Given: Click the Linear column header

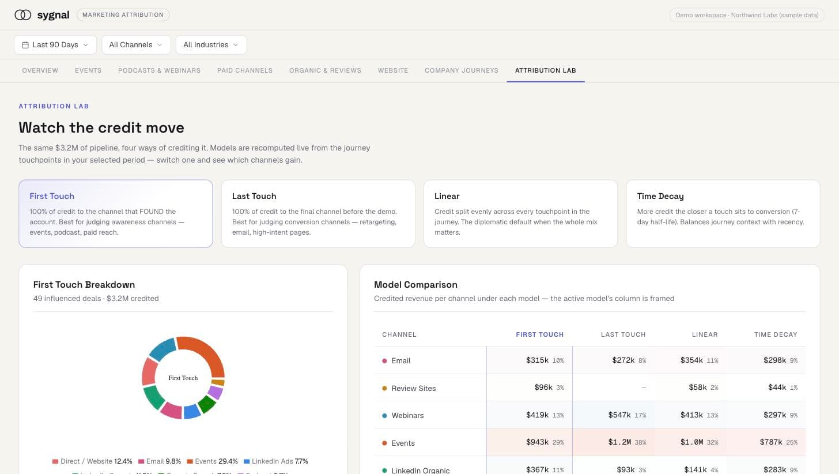Looking at the screenshot, I should pyautogui.click(x=705, y=334).
